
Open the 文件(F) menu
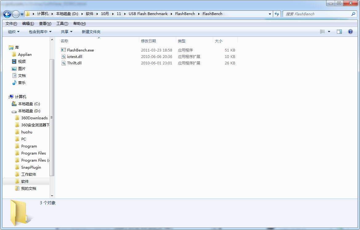11,24
